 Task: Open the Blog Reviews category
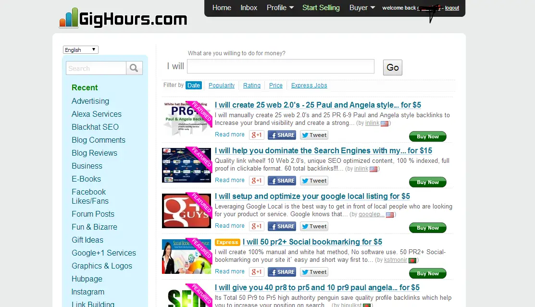click(x=95, y=153)
